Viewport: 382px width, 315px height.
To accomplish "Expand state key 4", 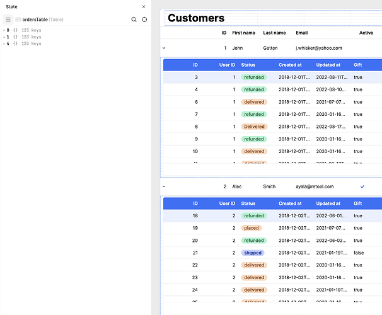I will point(3,43).
